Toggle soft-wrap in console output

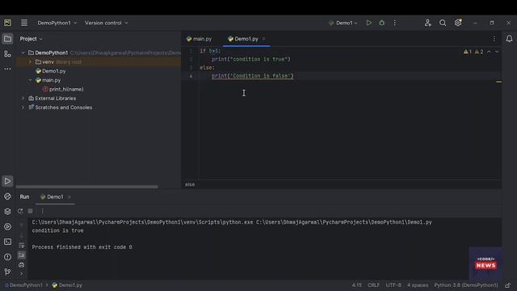(22, 245)
